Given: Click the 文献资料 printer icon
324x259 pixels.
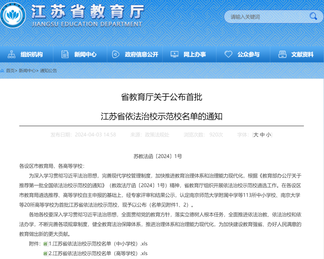Looking at the screenshot, I should click(282, 54).
